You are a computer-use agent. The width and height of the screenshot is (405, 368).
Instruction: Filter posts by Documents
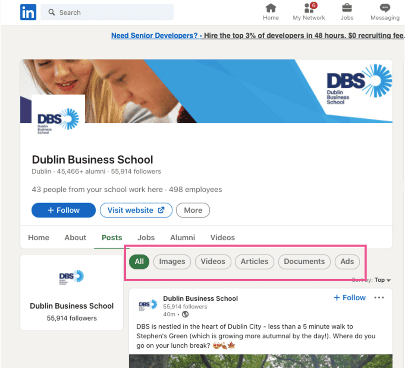pyautogui.click(x=304, y=261)
